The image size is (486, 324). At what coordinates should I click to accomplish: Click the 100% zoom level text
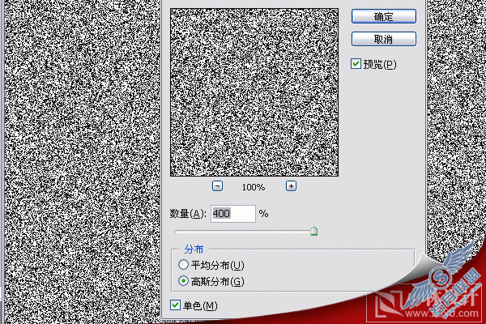pyautogui.click(x=254, y=187)
